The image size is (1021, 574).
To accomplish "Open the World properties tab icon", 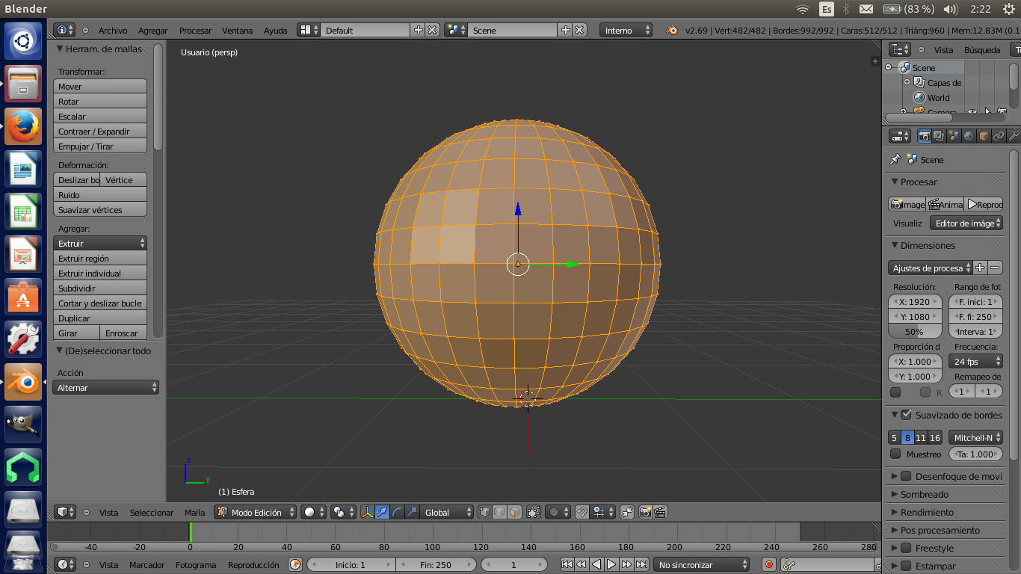I will pos(969,136).
